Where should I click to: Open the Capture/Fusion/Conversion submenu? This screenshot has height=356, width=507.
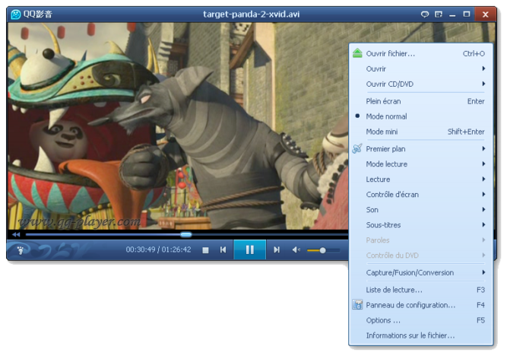[420, 272]
